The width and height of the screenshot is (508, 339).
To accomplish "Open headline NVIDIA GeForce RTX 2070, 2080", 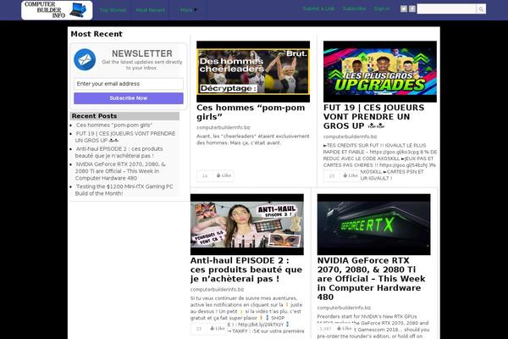I will pyautogui.click(x=372, y=279).
